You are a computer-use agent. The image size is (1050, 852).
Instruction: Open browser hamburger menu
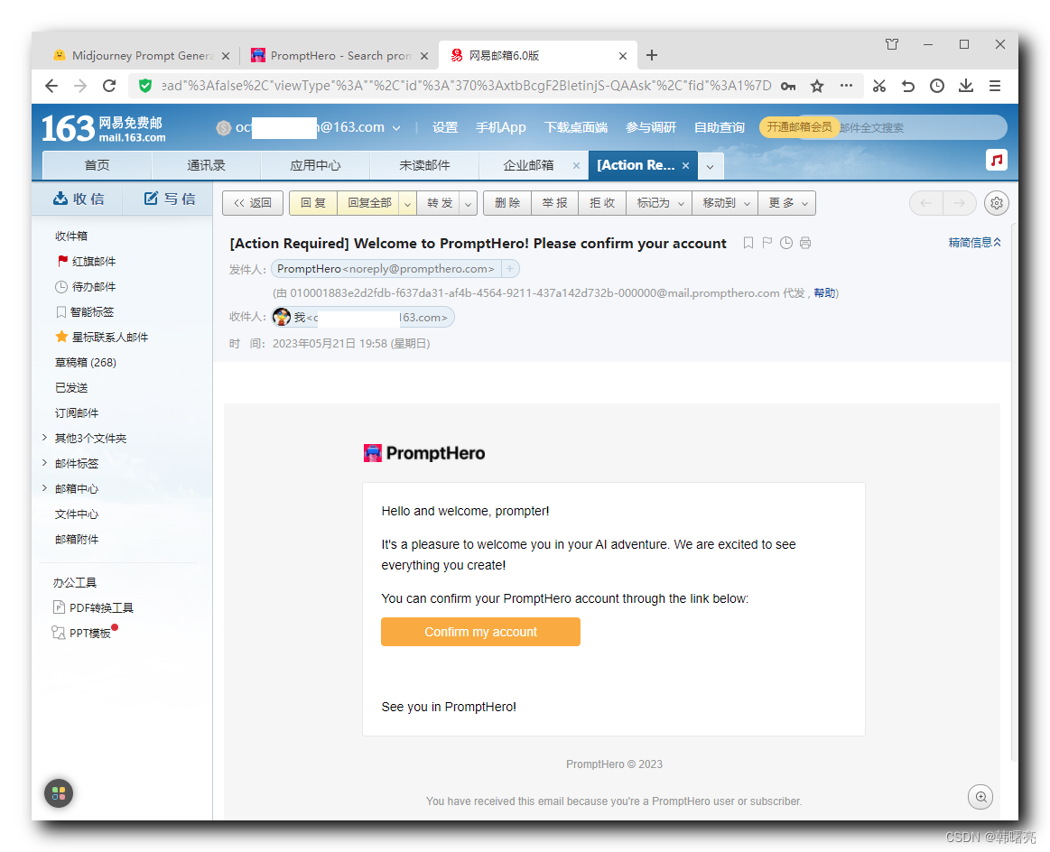pos(995,86)
